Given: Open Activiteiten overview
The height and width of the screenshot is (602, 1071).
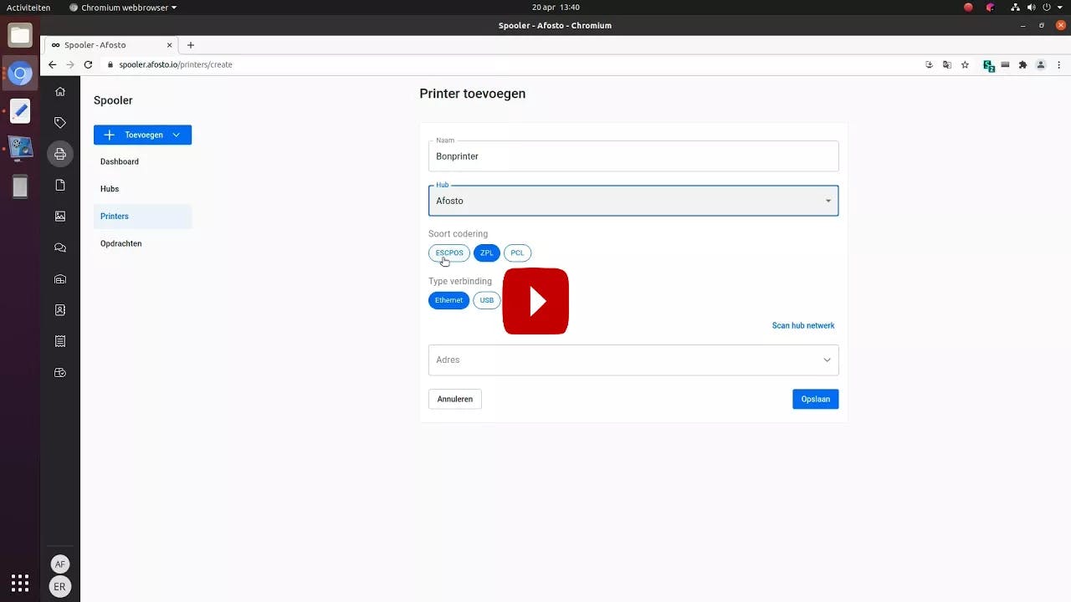Looking at the screenshot, I should tap(28, 8).
